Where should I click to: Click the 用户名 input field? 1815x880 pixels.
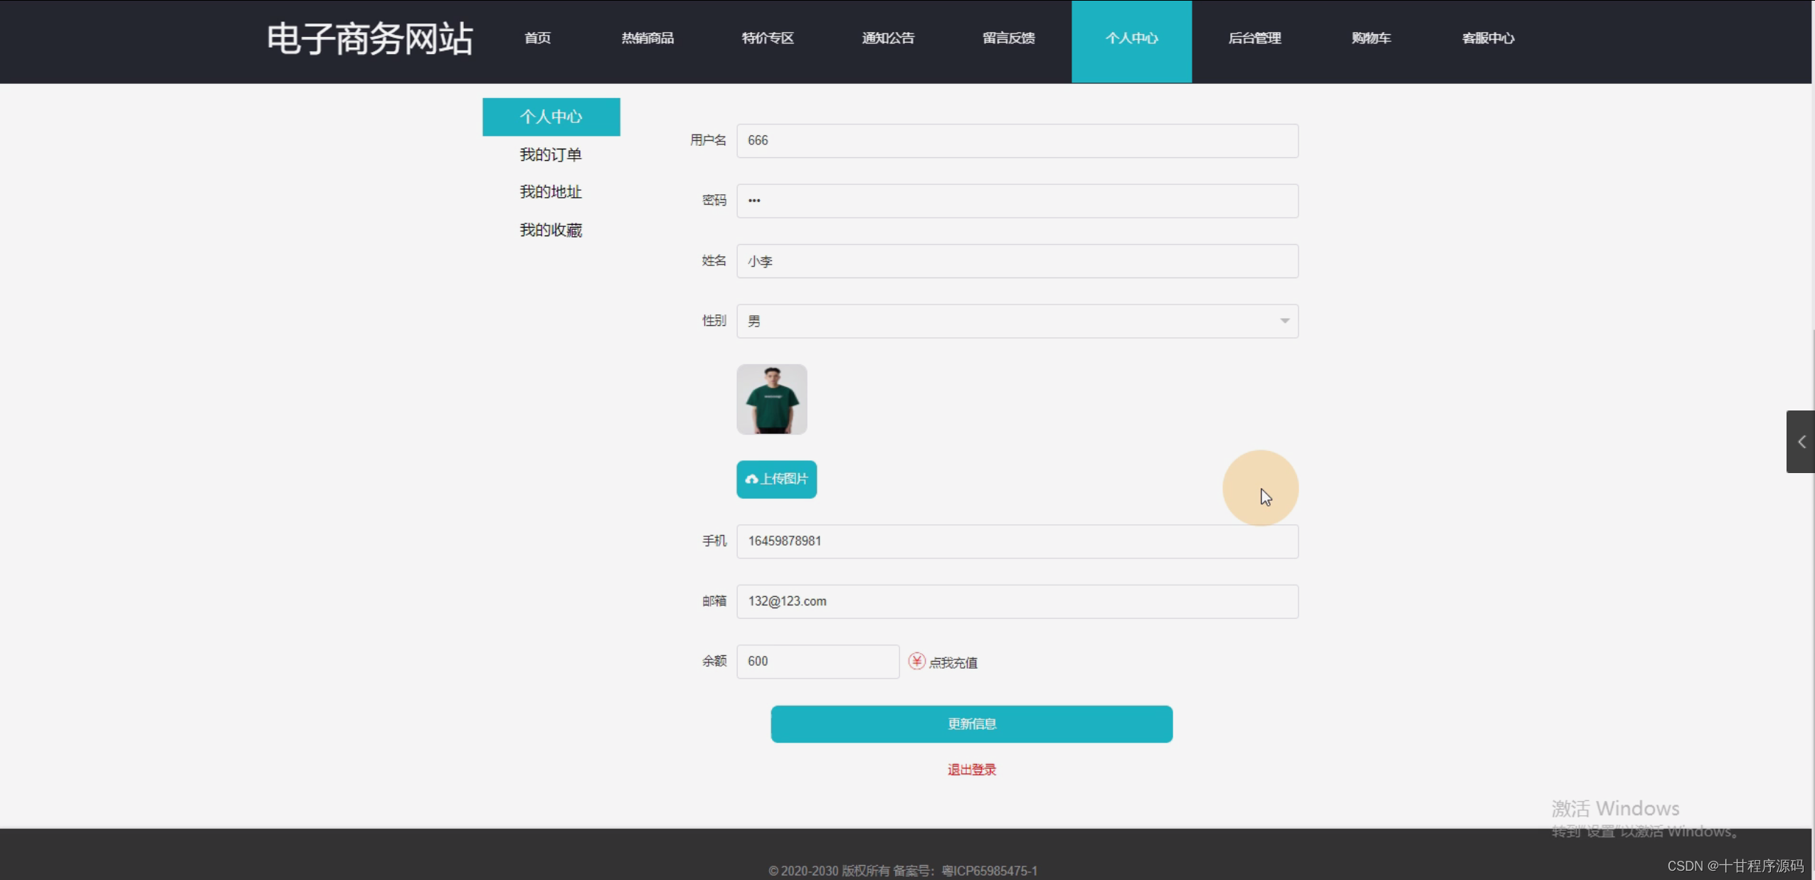coord(1017,141)
